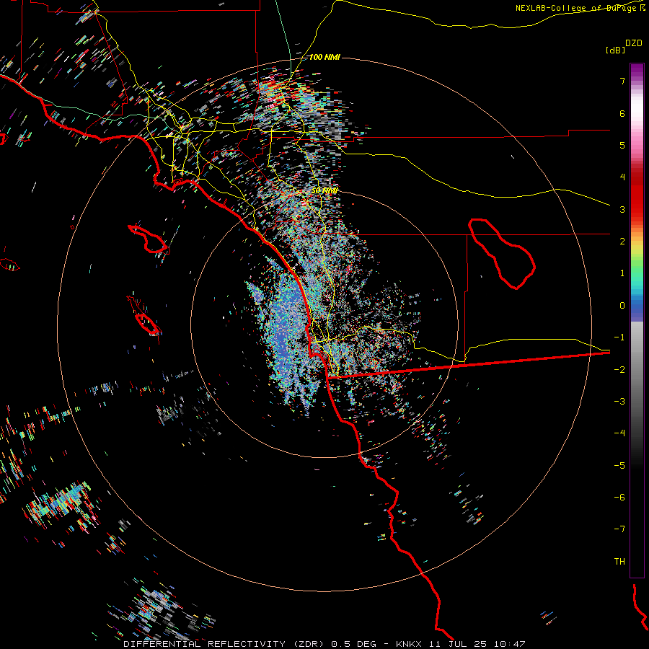Image resolution: width=649 pixels, height=649 pixels.
Task: Click the purple top of color scale
Action: pyautogui.click(x=637, y=69)
